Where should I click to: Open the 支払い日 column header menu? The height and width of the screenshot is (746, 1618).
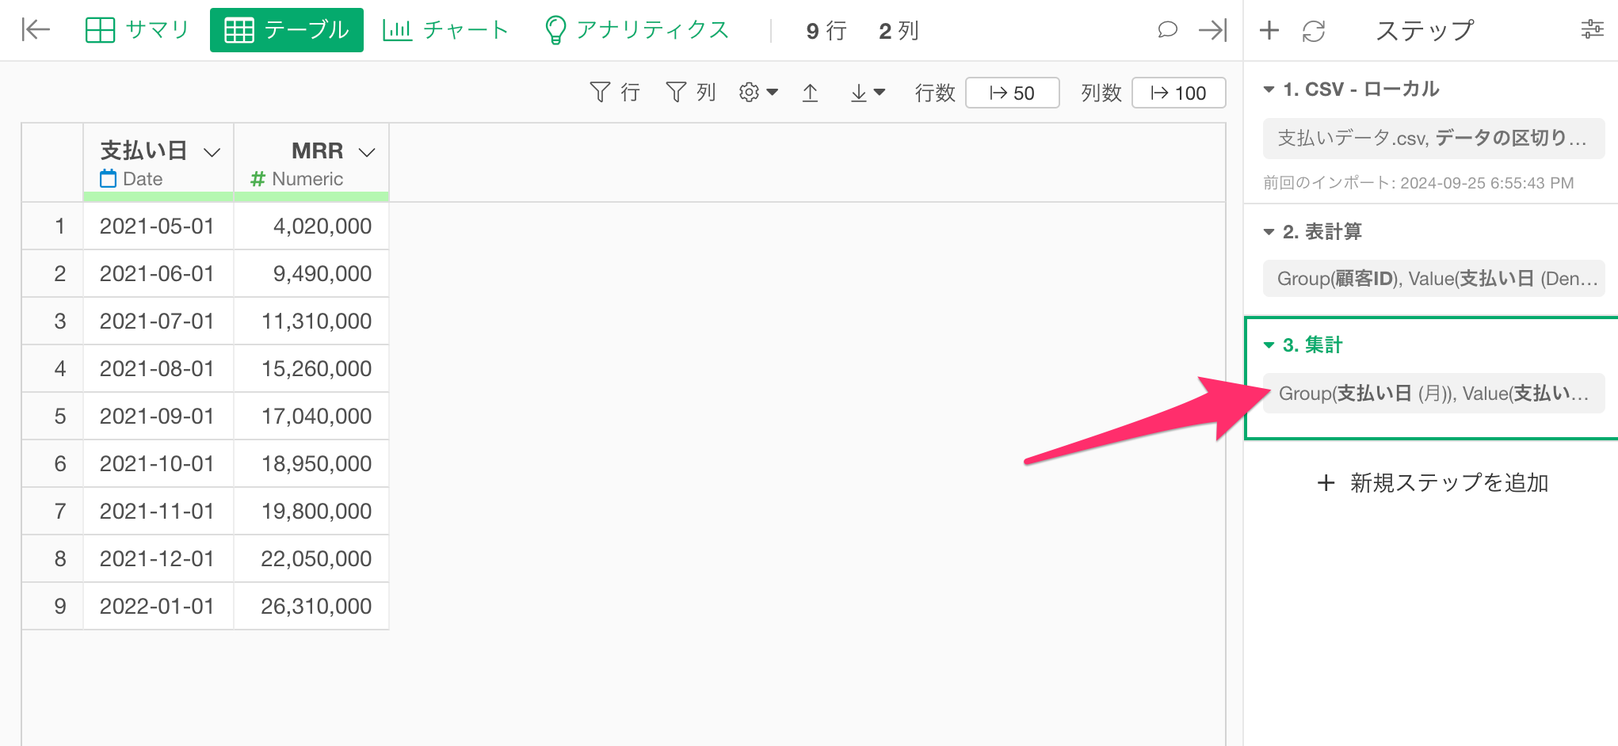tap(212, 152)
